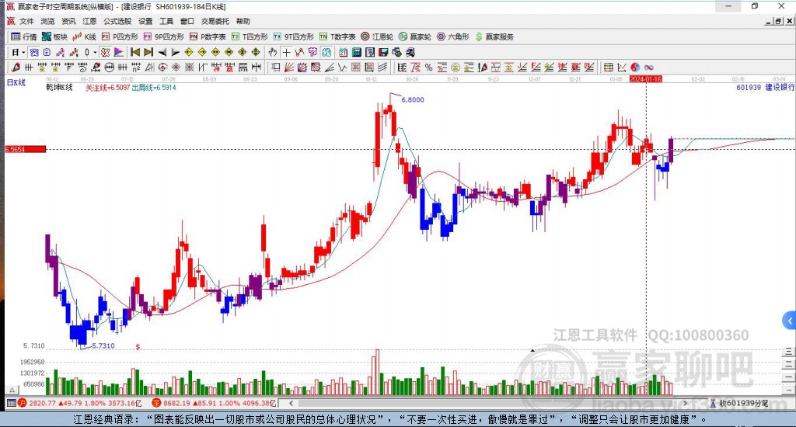796x427 pixels.
Task: Click the 日K线 label
Action: click(16, 82)
